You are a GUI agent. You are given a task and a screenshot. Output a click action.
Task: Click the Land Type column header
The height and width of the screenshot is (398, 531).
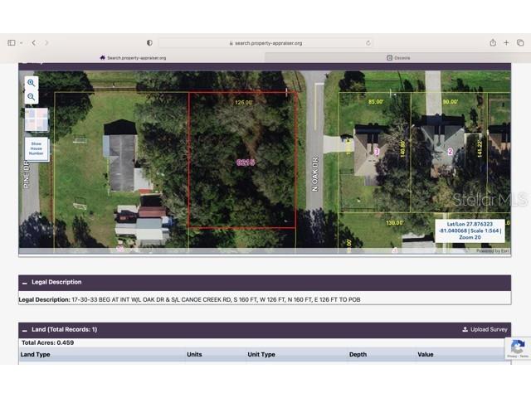(35, 354)
